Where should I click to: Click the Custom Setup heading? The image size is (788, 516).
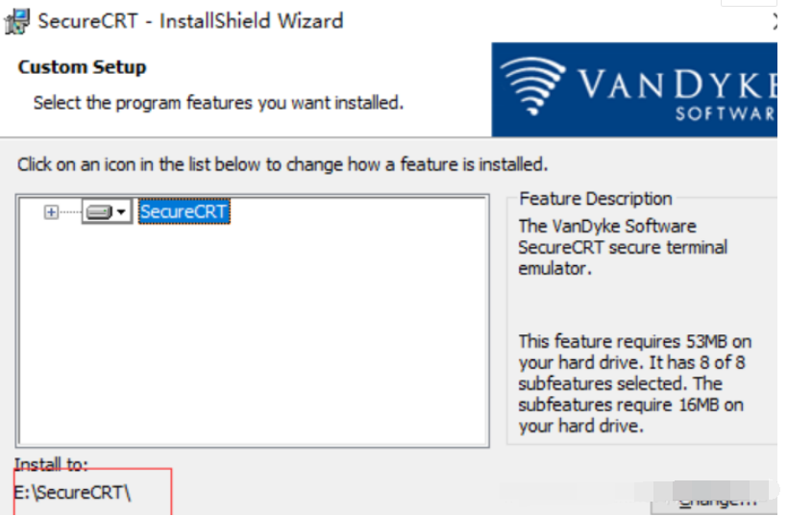coord(82,67)
